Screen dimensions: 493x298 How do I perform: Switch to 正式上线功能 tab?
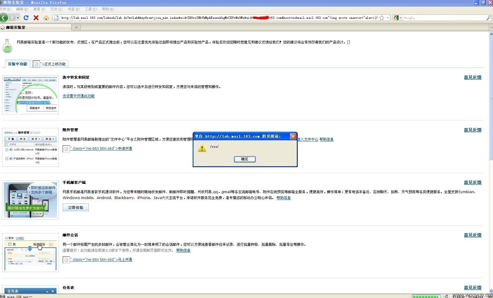pyautogui.click(x=50, y=64)
